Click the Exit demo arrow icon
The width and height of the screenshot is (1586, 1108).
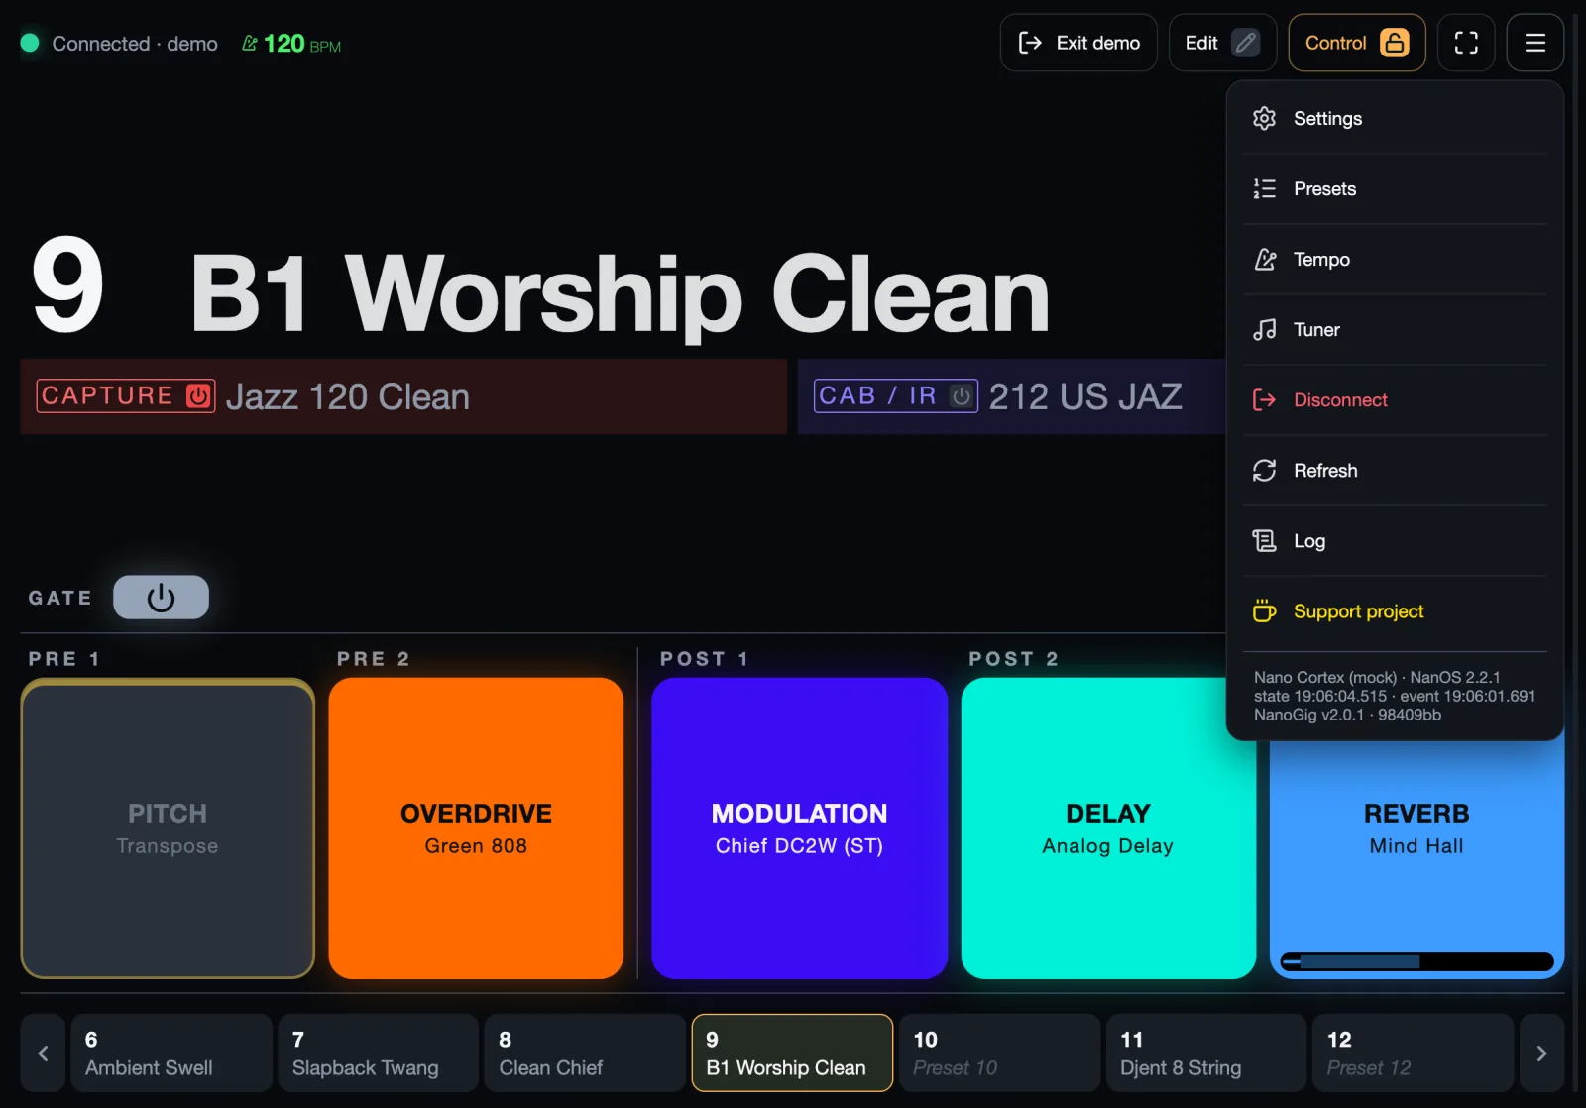coord(1030,43)
